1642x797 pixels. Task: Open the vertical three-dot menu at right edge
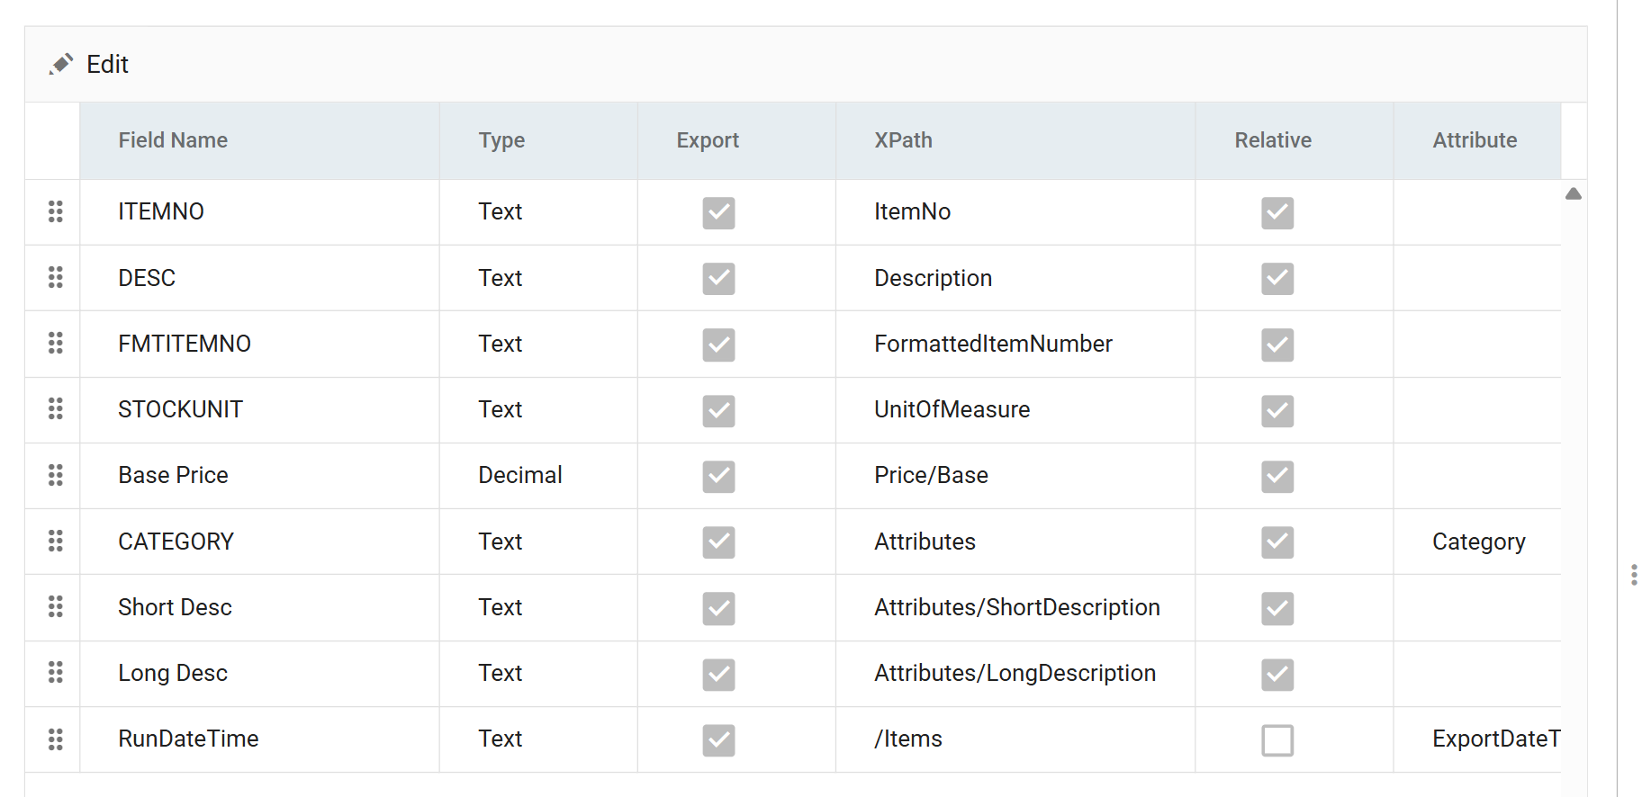coord(1634,575)
